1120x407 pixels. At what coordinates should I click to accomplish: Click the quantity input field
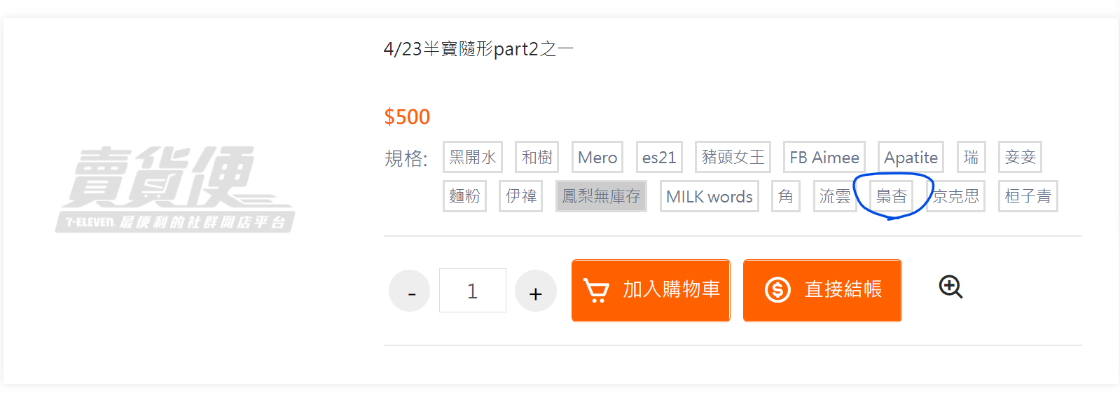473,291
